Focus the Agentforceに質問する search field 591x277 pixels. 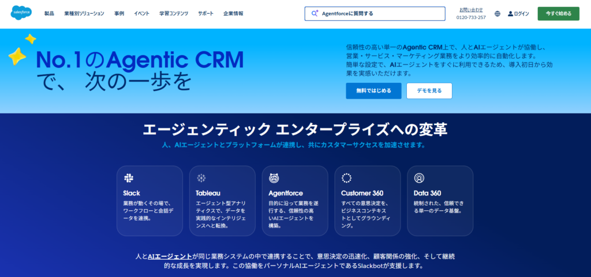[375, 13]
